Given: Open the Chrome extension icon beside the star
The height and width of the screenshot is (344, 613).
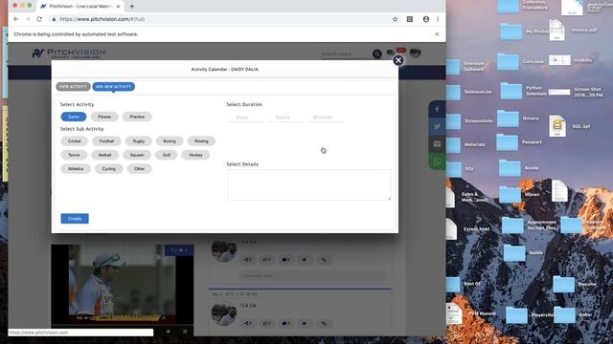Looking at the screenshot, I should [410, 19].
